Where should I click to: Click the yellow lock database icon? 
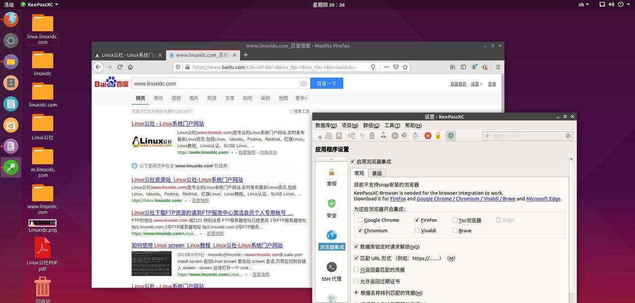(438, 136)
